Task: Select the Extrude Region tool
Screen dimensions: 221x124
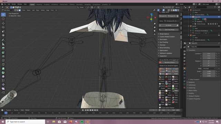Action: coord(3,49)
